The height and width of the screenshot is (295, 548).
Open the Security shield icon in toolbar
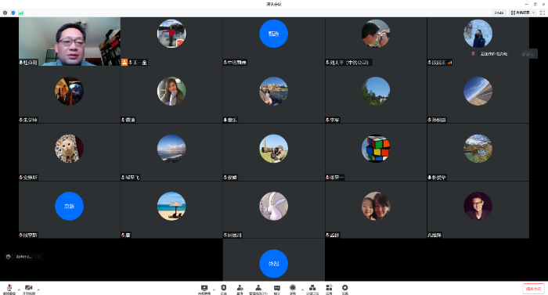click(224, 289)
